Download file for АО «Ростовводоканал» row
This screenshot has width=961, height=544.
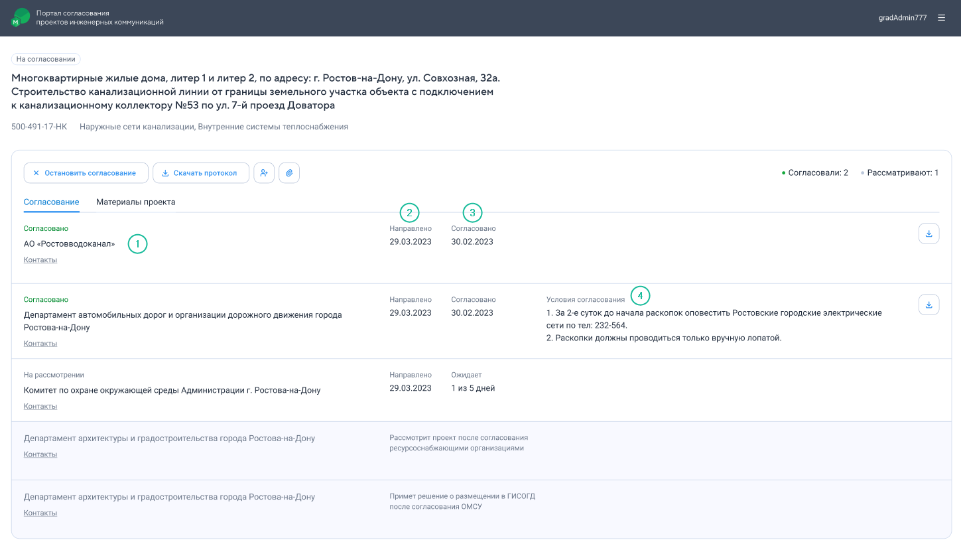click(929, 234)
